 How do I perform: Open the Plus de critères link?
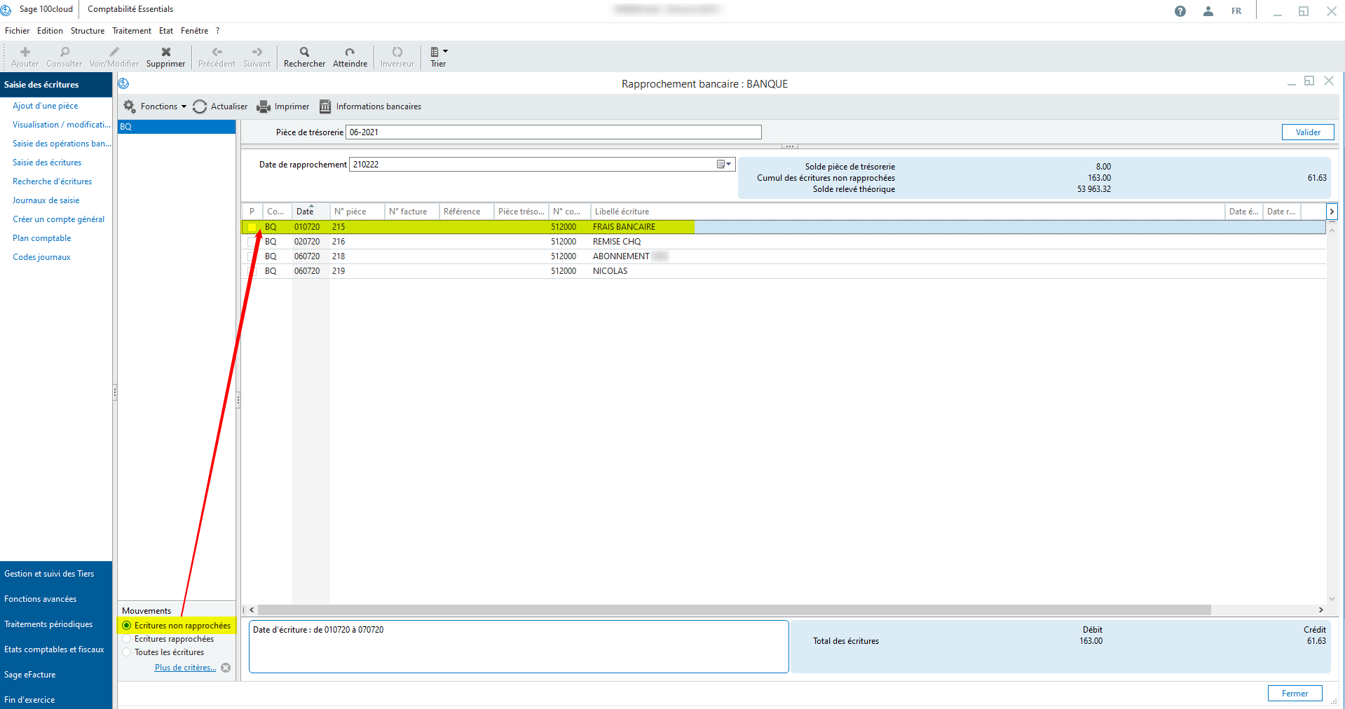point(185,668)
